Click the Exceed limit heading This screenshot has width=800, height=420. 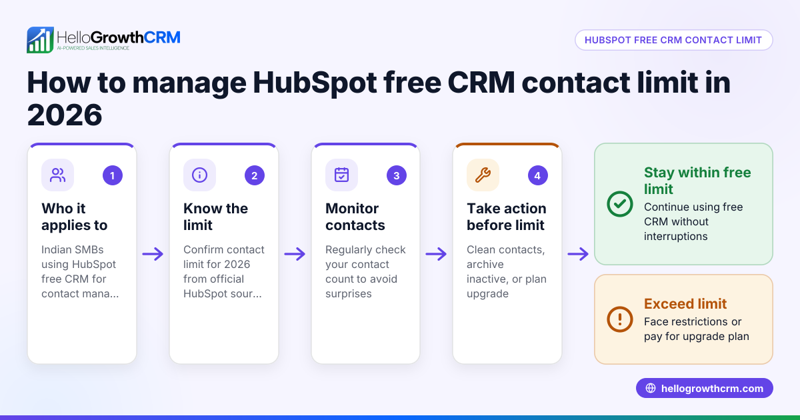(x=685, y=304)
